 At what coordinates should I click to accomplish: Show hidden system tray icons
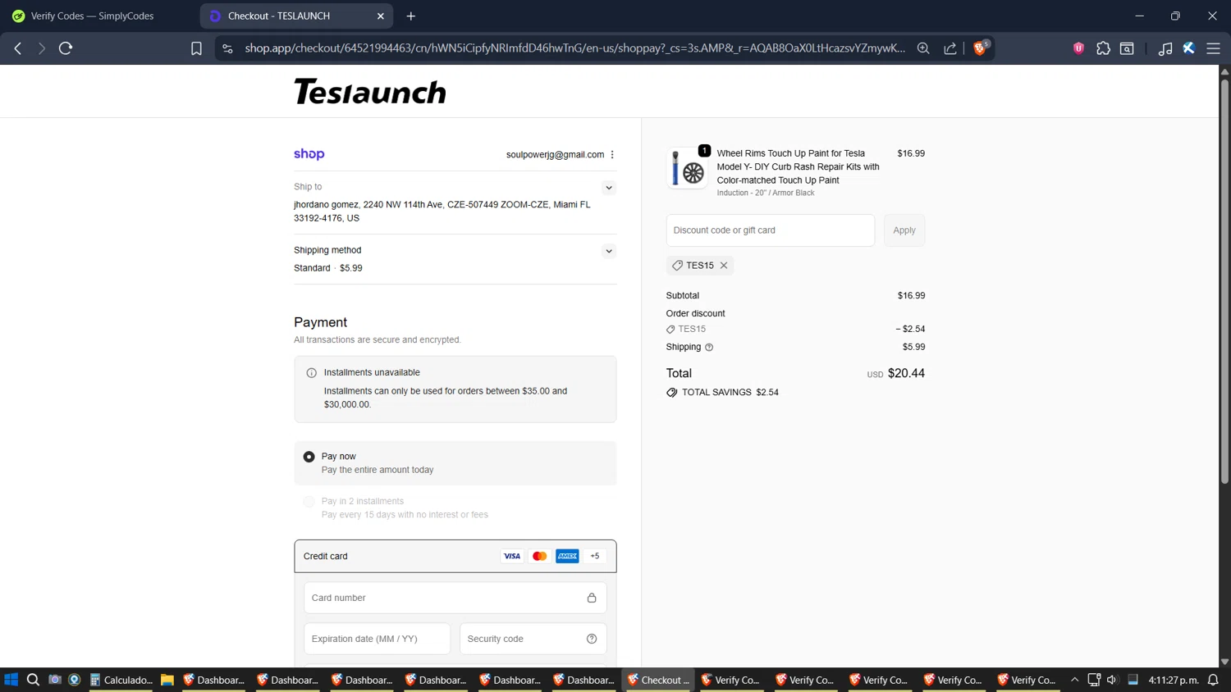(x=1074, y=680)
